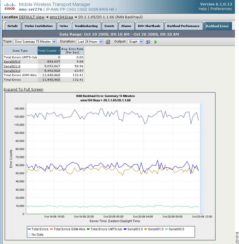Click Expand To Full Screen link
Screen dimensions: 239x244
tap(24, 90)
